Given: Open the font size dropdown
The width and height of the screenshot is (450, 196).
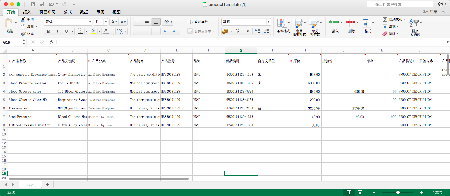Looking at the screenshot, I should pos(106,22).
